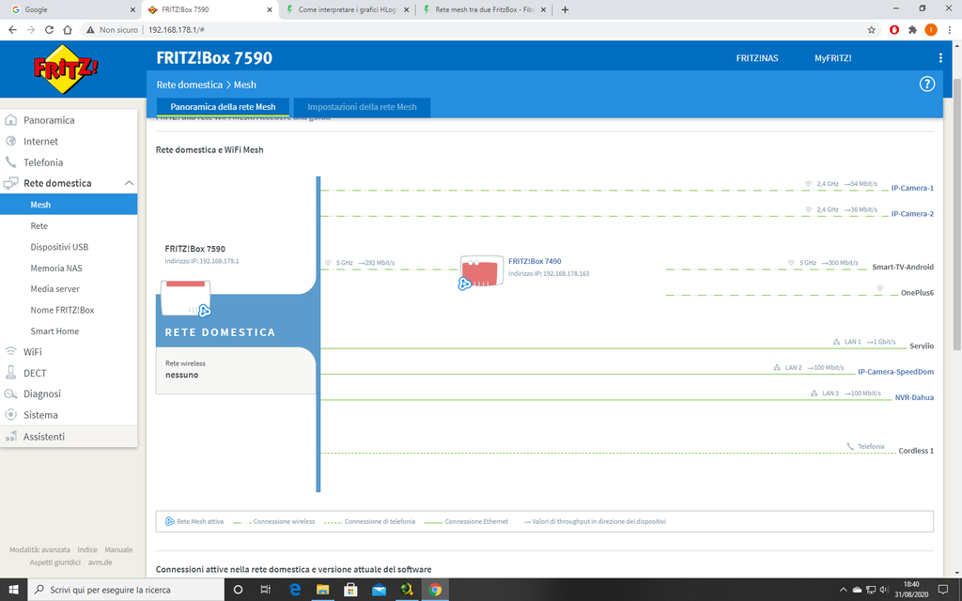Reload the page in Chrome

pyautogui.click(x=49, y=29)
